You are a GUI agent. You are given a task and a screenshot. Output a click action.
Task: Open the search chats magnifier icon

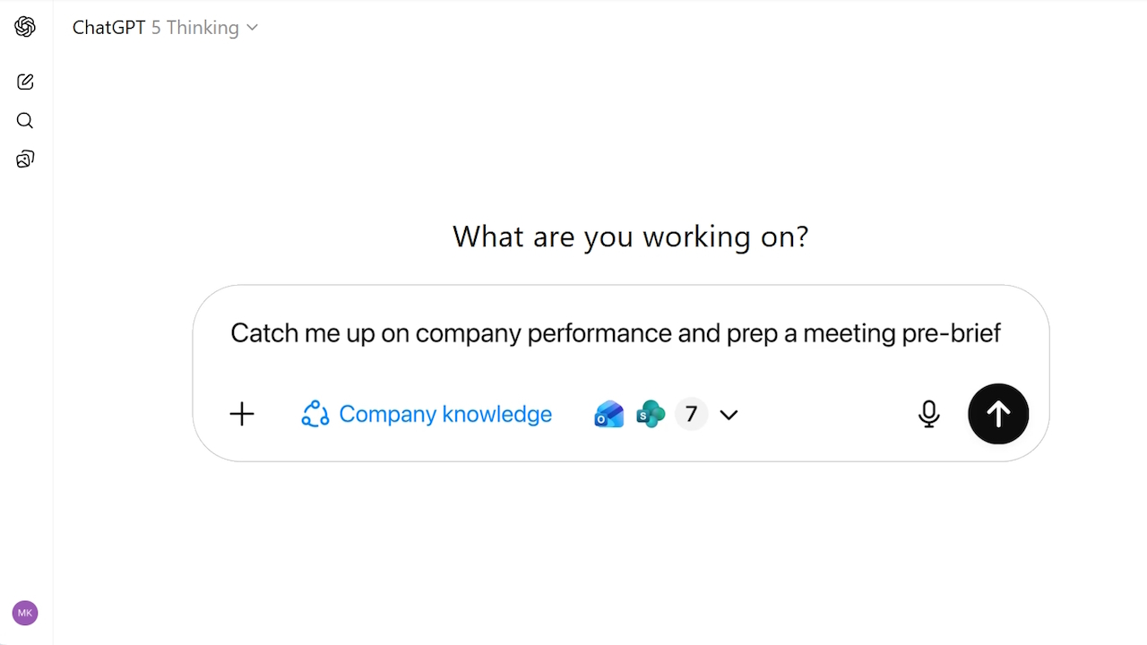point(25,121)
